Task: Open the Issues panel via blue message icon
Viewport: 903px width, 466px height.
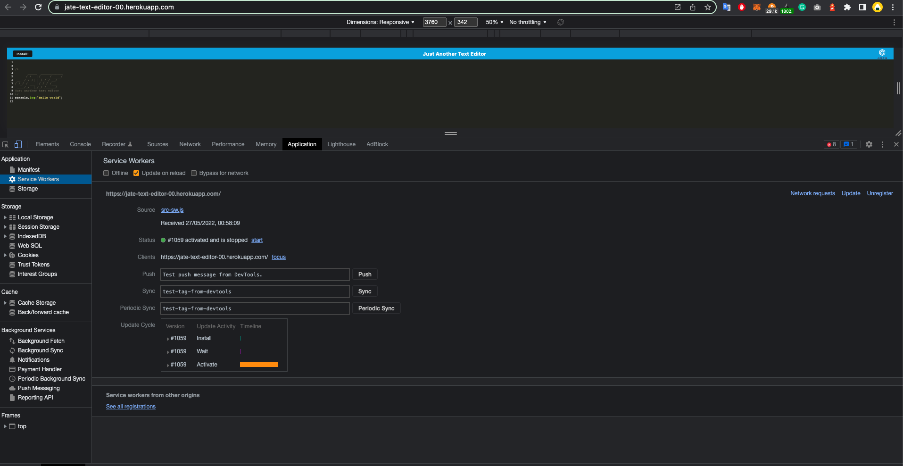Action: coord(848,144)
